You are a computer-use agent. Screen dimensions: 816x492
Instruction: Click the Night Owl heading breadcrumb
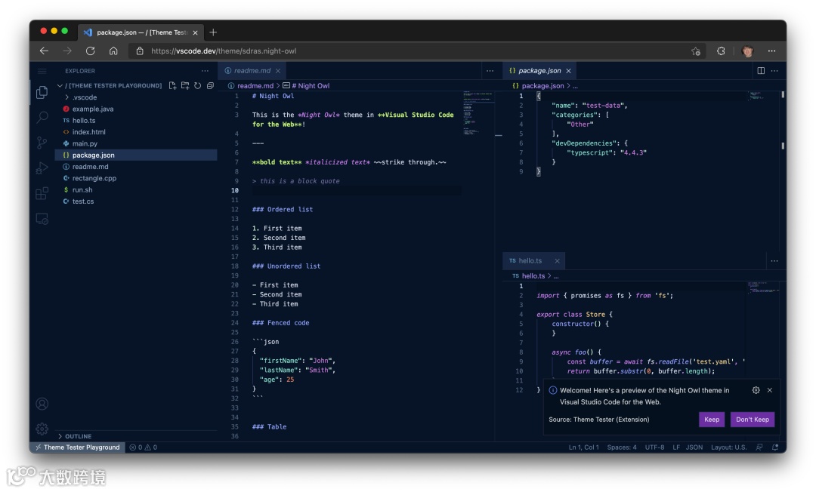[306, 86]
